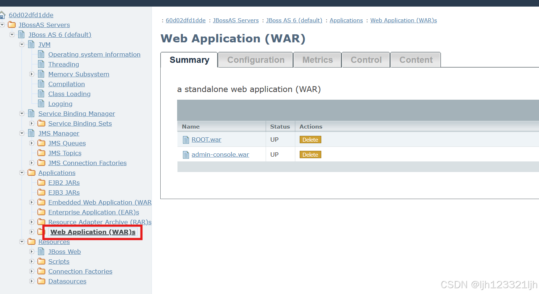This screenshot has height=294, width=539.
Task: Click the Threading page icon
Action: click(41, 64)
